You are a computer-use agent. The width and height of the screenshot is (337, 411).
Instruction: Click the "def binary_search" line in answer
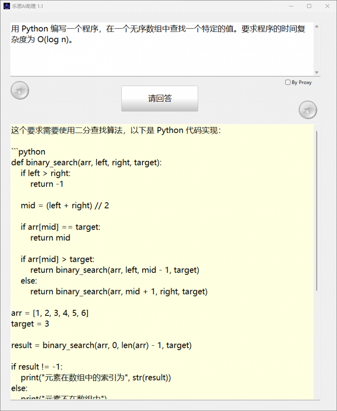[86, 163]
